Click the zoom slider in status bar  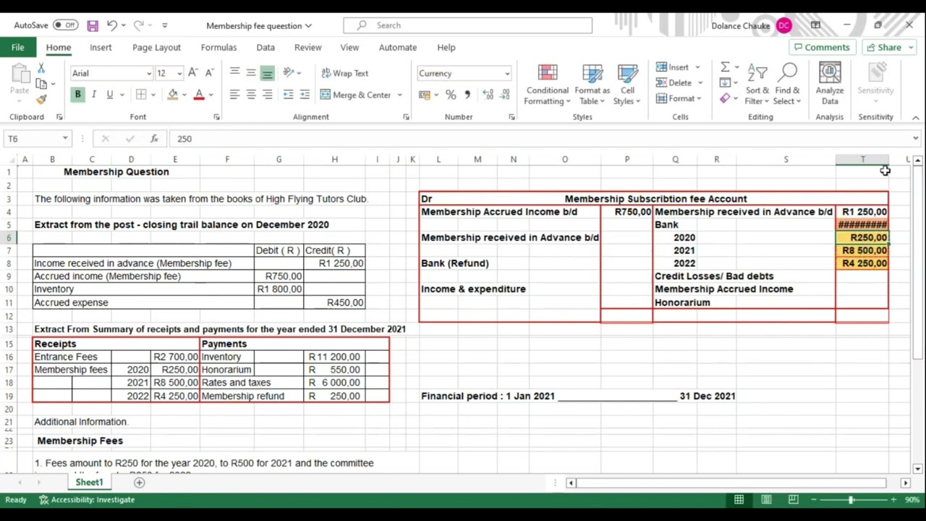(851, 500)
